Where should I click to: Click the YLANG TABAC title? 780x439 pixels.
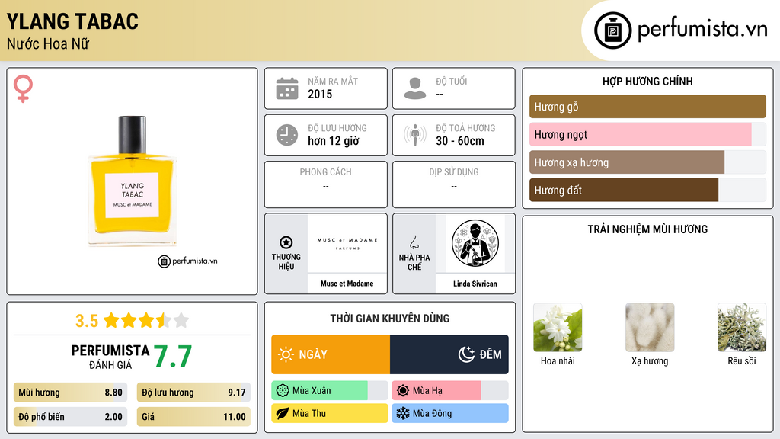click(x=72, y=21)
